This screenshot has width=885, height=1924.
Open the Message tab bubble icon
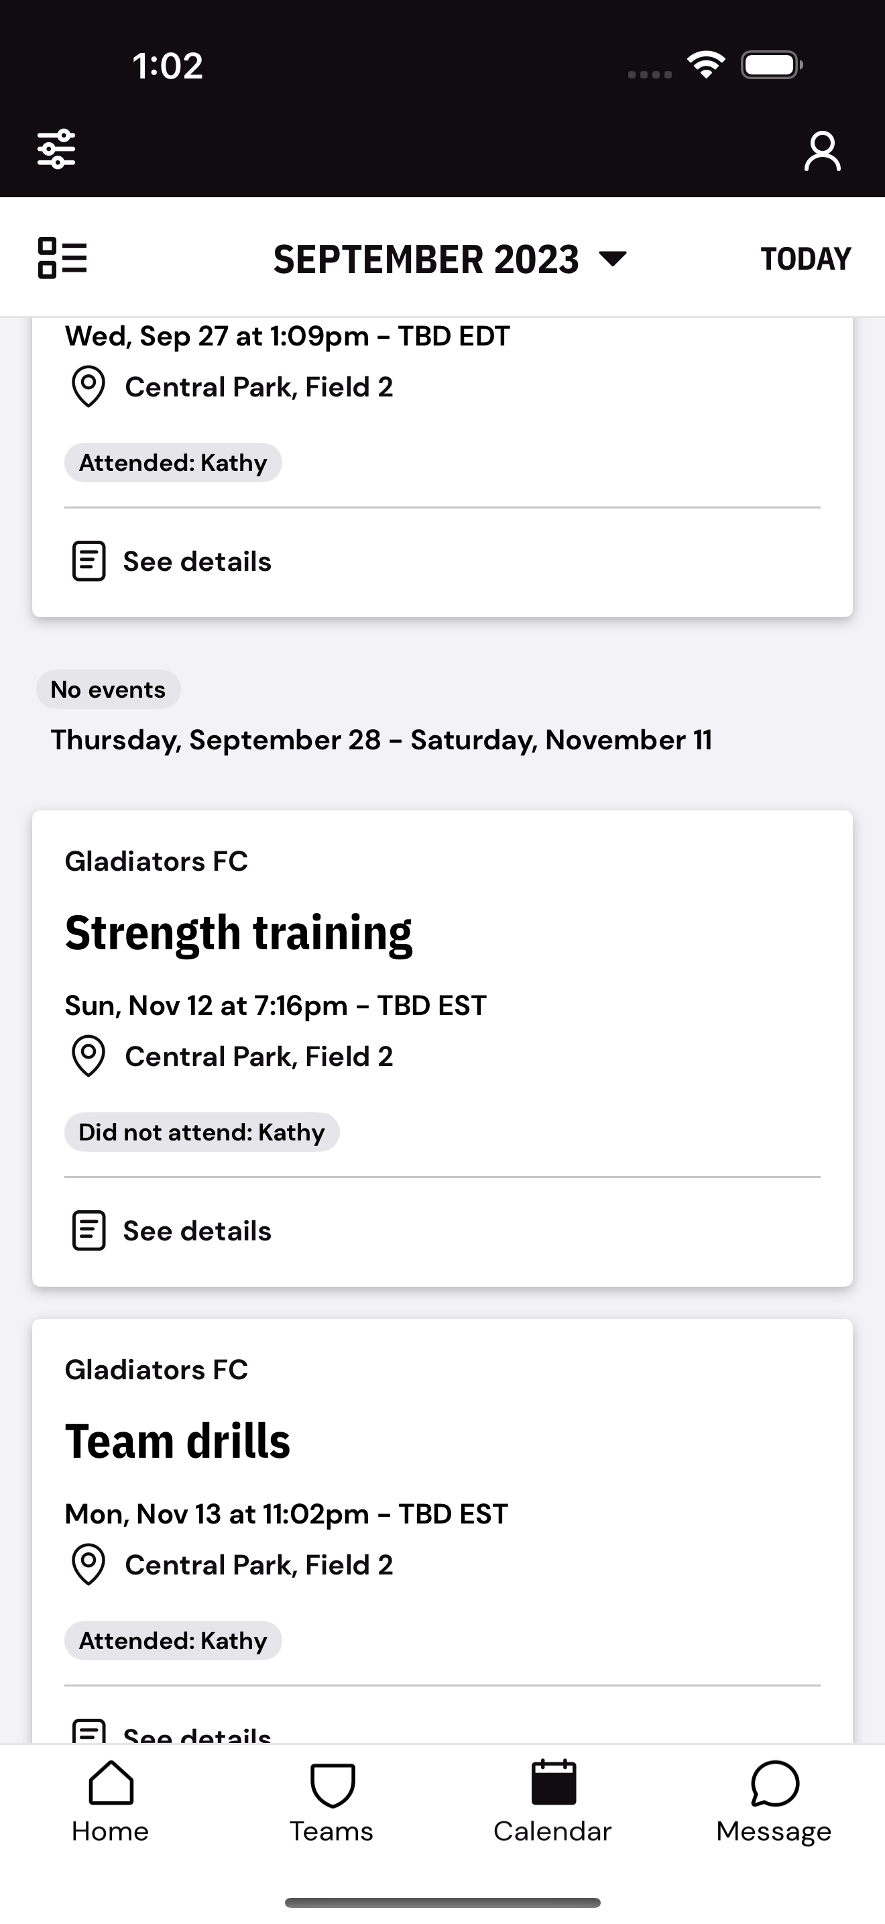coord(774,1784)
